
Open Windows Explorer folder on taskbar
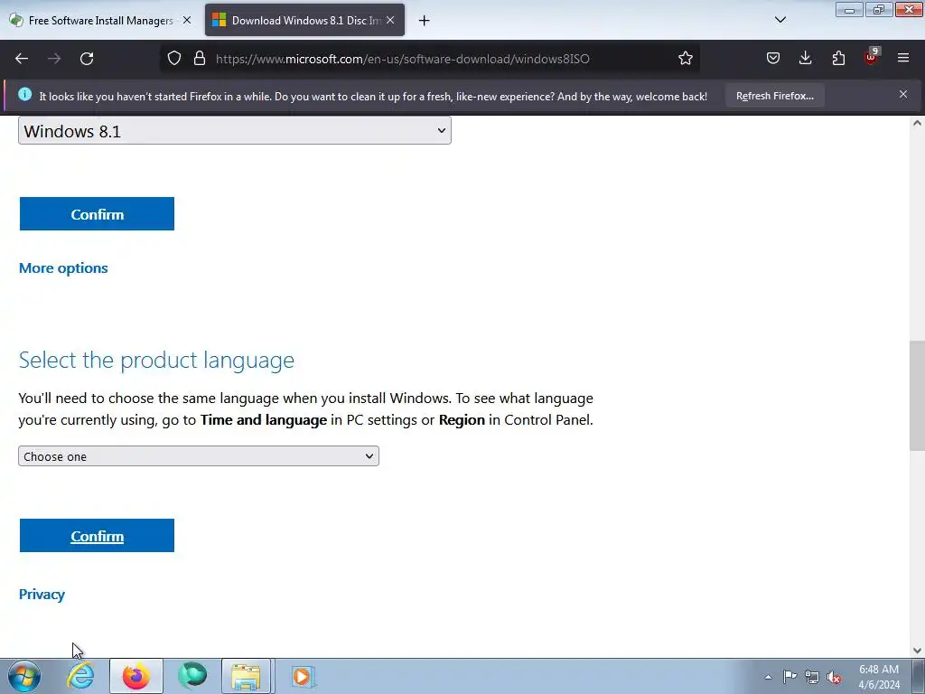click(x=246, y=676)
